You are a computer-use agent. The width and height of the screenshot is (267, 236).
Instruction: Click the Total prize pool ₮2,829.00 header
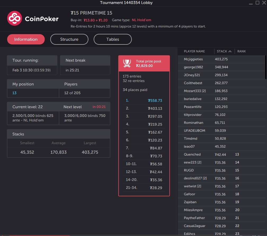pyautogui.click(x=144, y=63)
